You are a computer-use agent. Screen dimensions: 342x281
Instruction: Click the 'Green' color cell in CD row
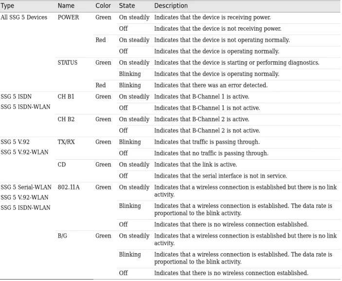point(104,165)
